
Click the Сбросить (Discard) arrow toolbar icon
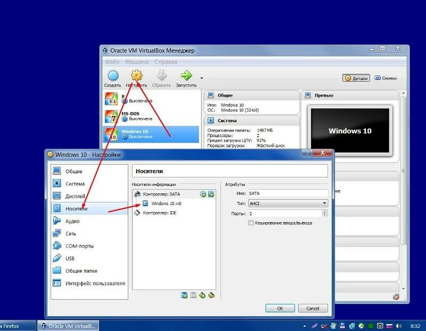click(161, 75)
